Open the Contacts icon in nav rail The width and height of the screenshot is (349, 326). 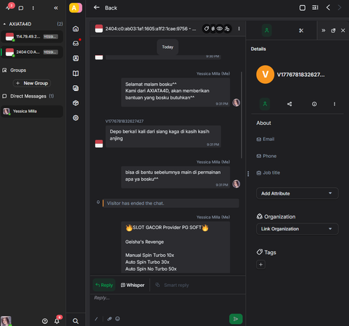(75, 58)
